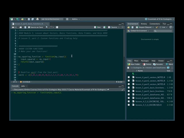Print the current file
The image size is (184, 138).
coord(37,19)
